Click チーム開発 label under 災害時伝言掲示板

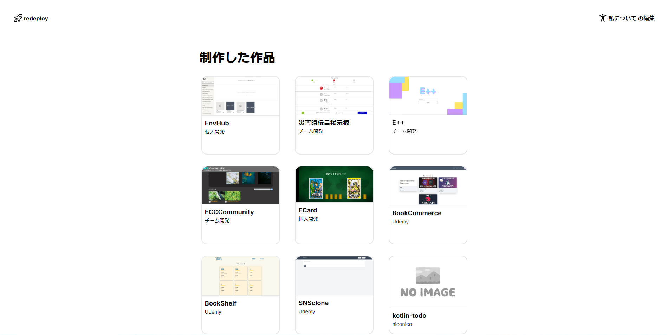(x=311, y=131)
